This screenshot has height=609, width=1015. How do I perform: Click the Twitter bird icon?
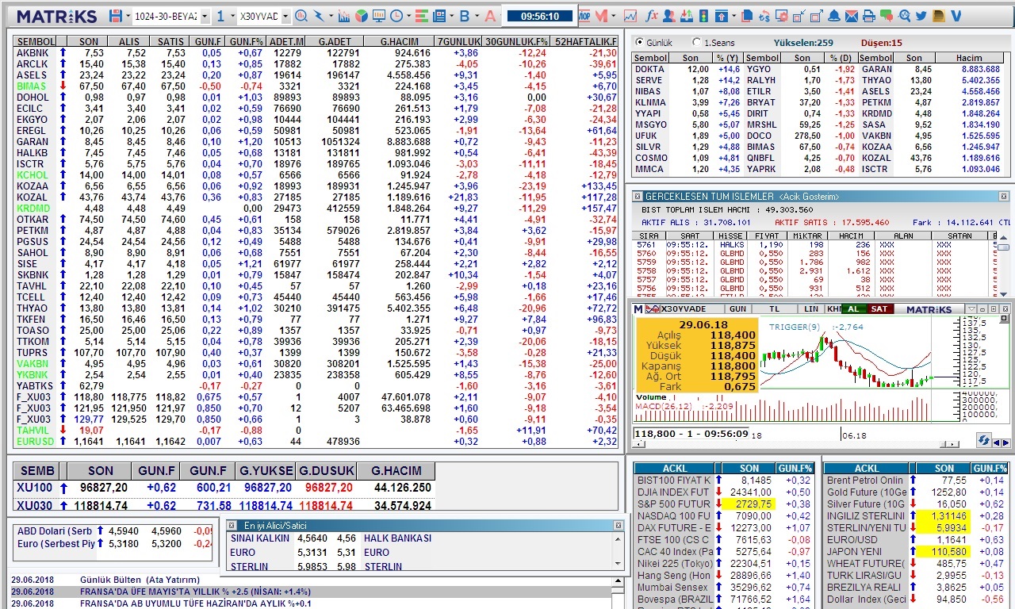(x=921, y=16)
